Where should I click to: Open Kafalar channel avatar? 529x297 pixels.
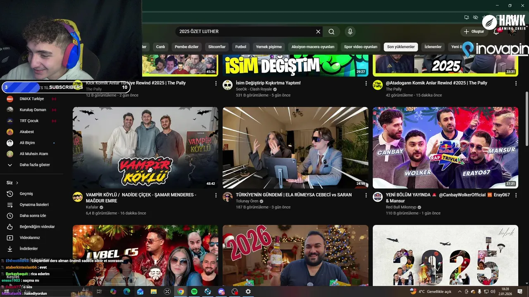78,197
